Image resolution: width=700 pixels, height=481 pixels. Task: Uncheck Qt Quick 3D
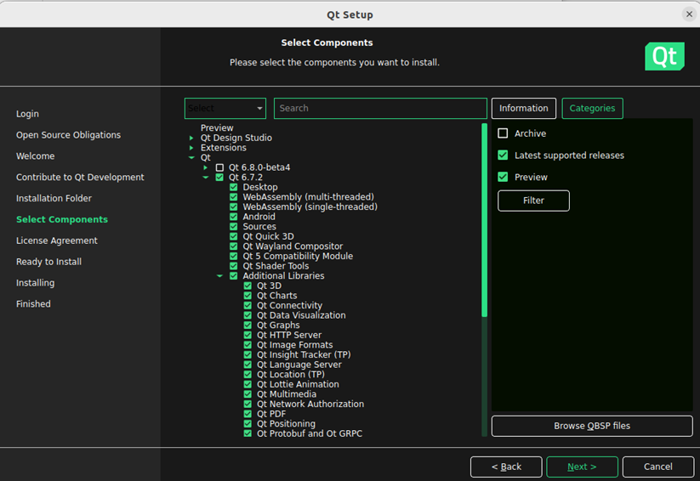pyautogui.click(x=234, y=236)
